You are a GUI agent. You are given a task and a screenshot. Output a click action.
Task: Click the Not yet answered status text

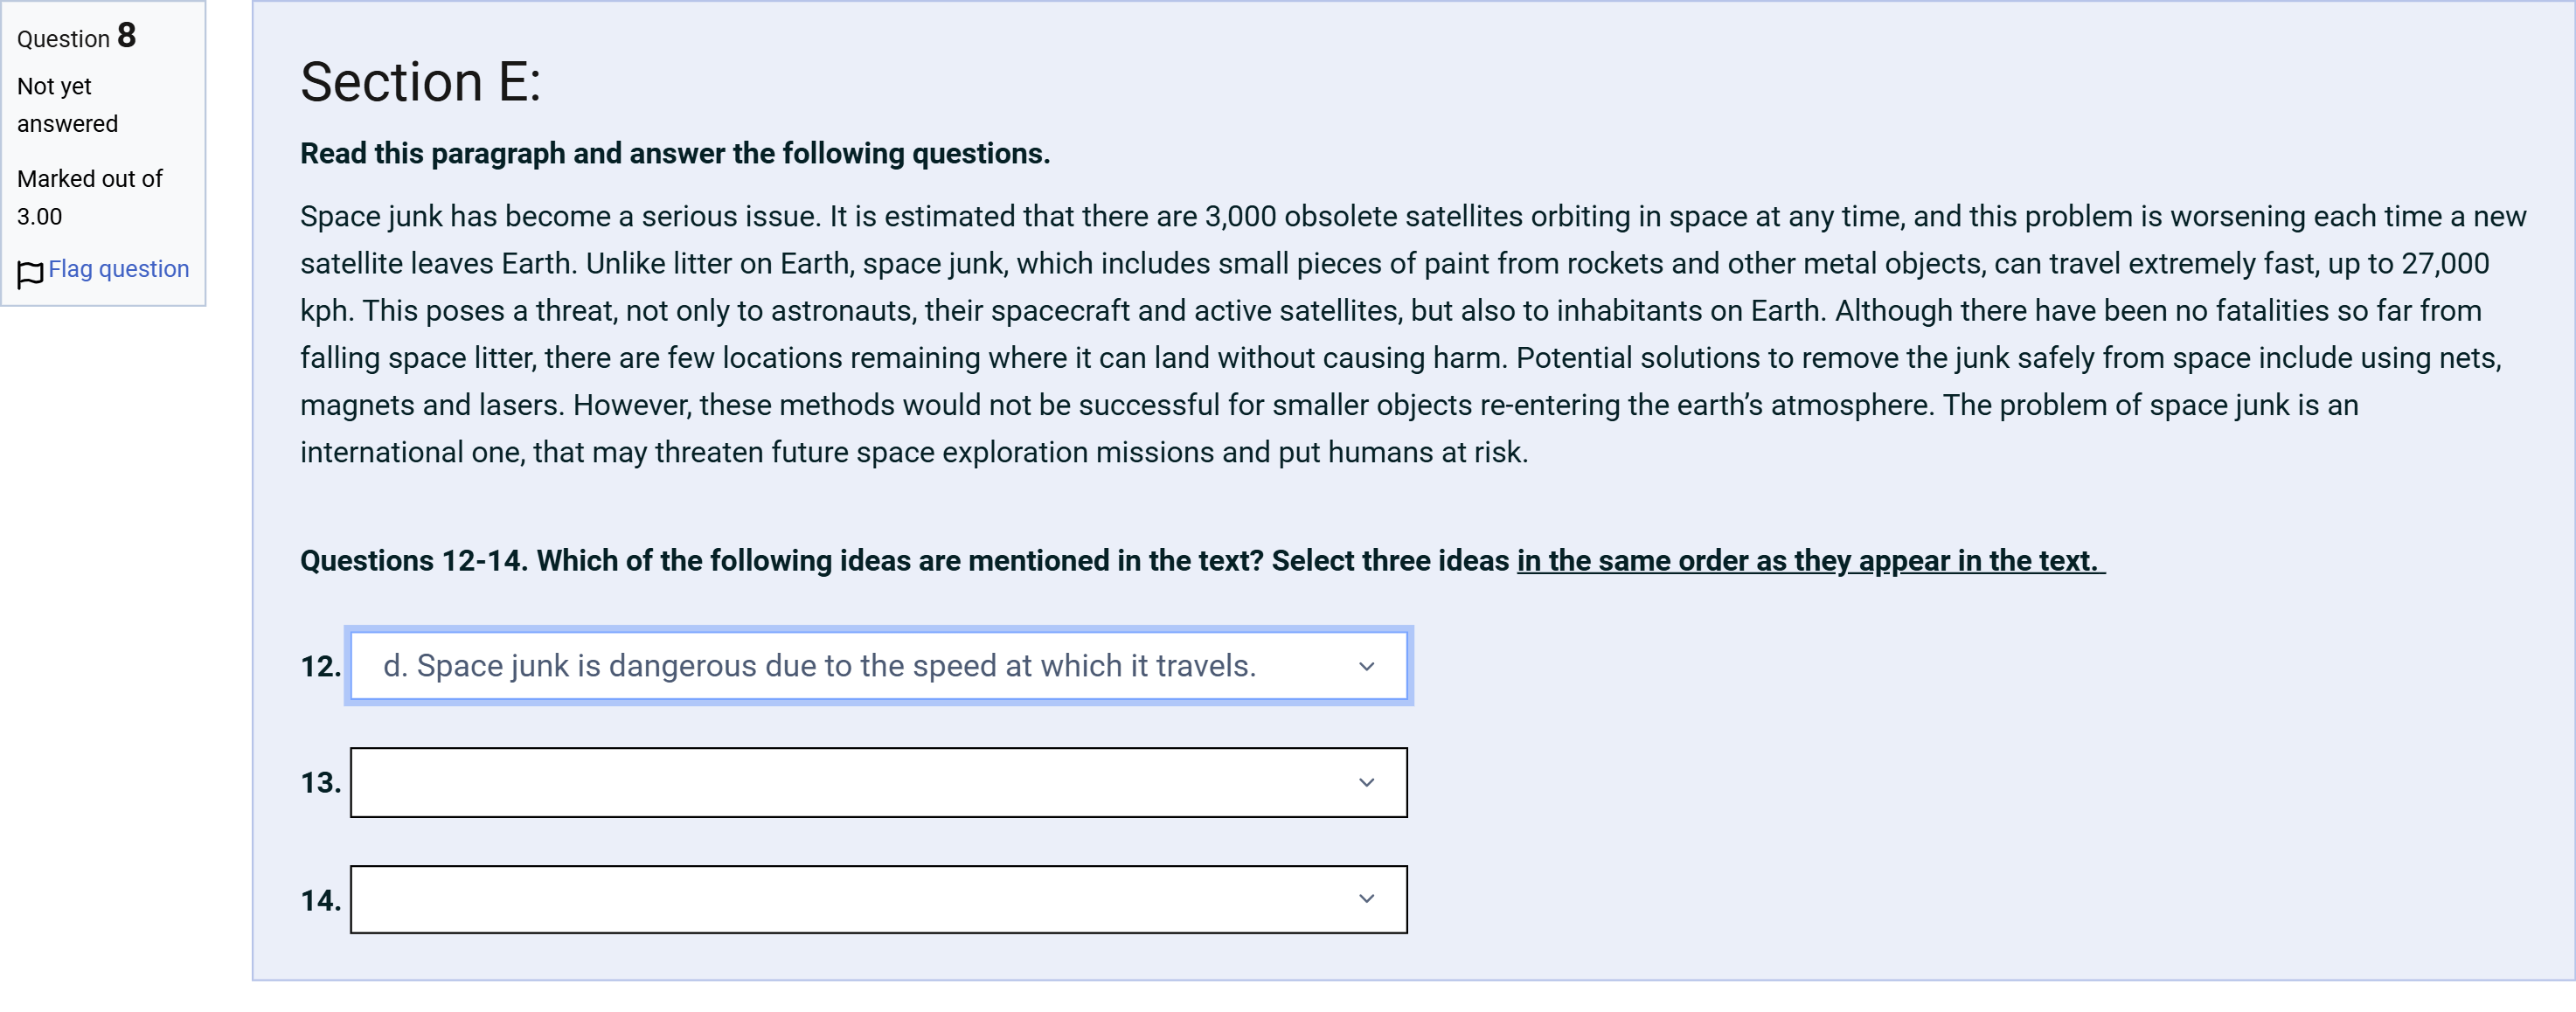(x=67, y=105)
